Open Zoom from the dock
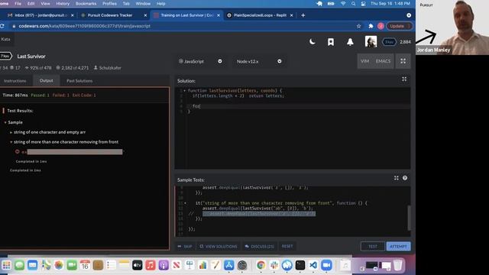The image size is (489, 275). [x=326, y=265]
